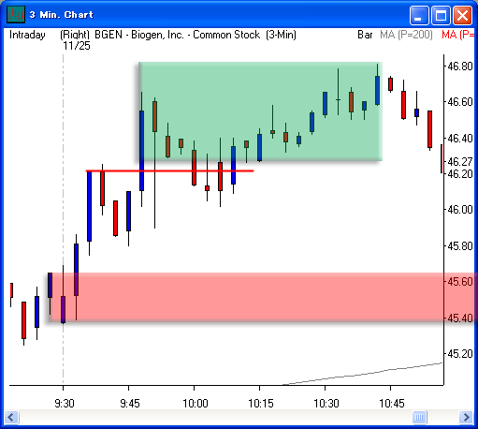
Task: Click the chart icon in the title bar
Action: pyautogui.click(x=16, y=15)
